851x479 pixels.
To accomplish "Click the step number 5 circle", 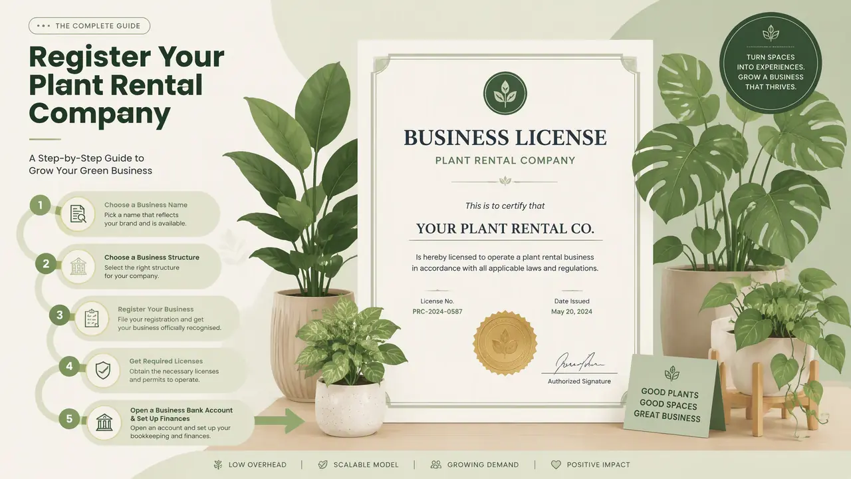I will click(x=69, y=418).
